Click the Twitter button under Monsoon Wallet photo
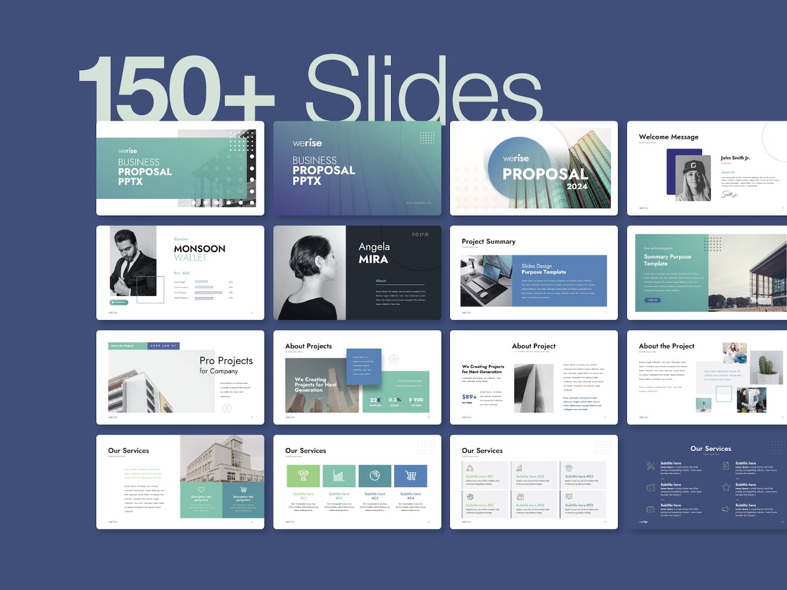Viewport: 787px width, 590px height. tap(119, 302)
